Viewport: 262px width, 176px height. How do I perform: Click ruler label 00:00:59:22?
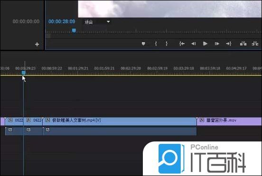(52, 68)
